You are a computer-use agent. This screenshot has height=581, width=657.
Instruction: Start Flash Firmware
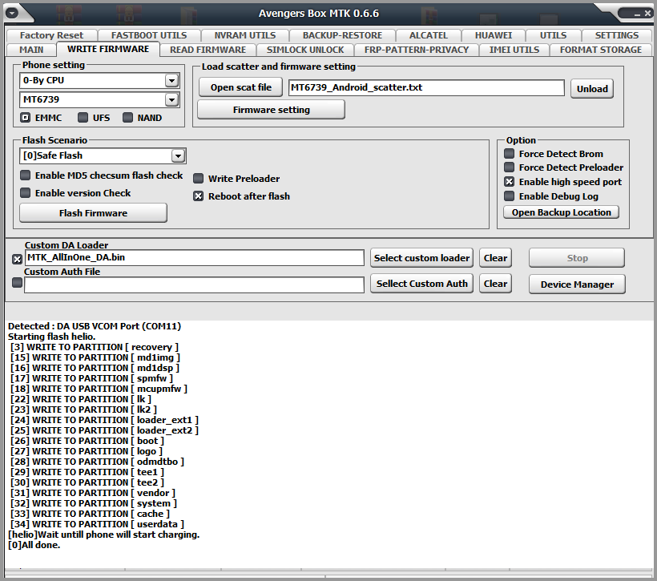pos(93,213)
